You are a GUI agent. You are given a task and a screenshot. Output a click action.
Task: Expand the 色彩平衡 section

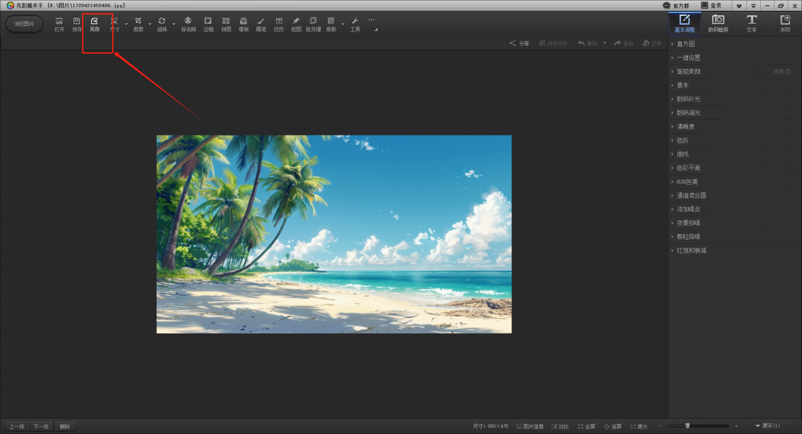tap(688, 168)
